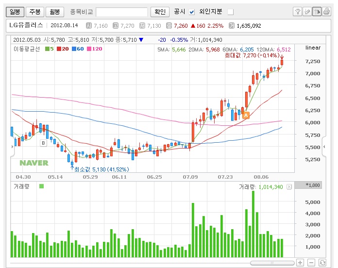Click the pink 120-day moving average swatch
The width and height of the screenshot is (338, 268).
pyautogui.click(x=89, y=49)
